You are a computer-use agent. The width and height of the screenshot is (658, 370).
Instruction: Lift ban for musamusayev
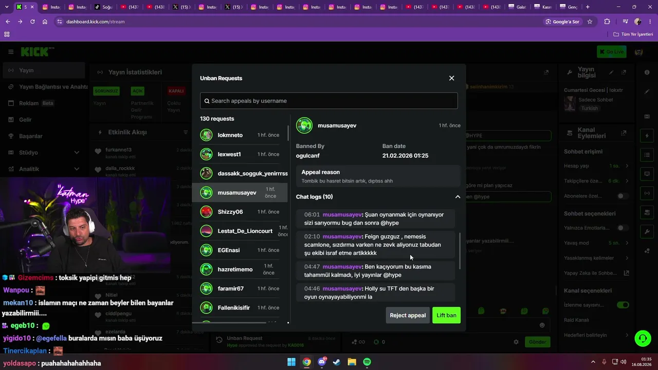446,315
